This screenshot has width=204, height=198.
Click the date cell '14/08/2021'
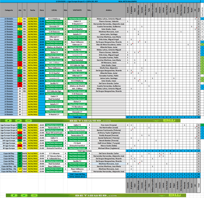click(x=33, y=19)
